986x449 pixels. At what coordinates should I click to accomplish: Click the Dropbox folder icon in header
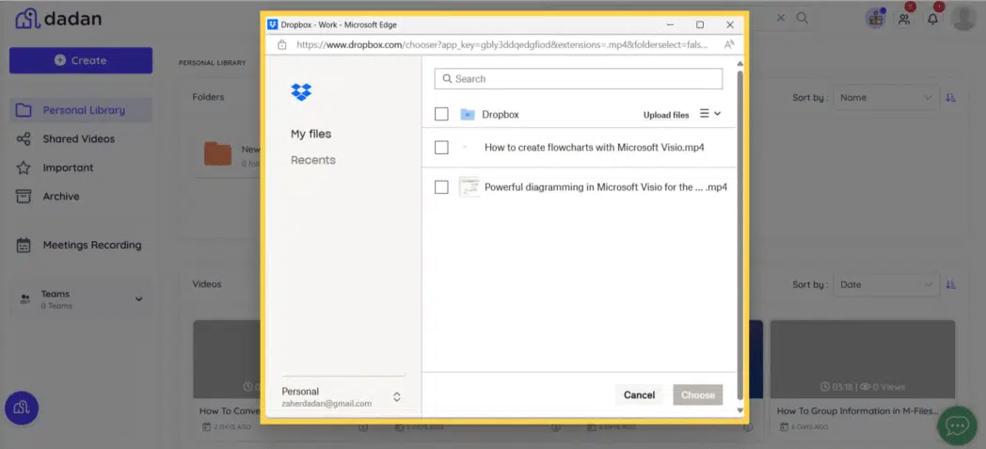467,115
